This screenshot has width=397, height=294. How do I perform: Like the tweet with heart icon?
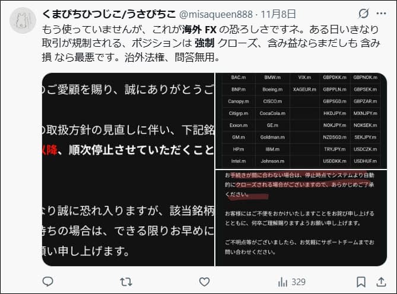204,282
